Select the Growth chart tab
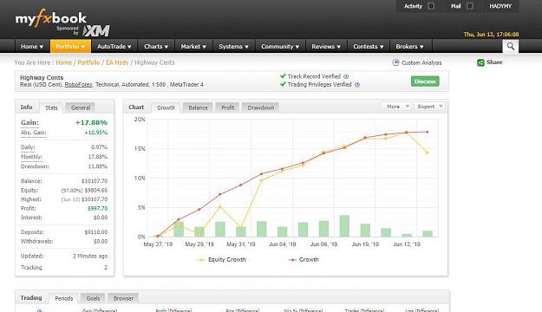This screenshot has height=312, width=542. pyautogui.click(x=166, y=107)
